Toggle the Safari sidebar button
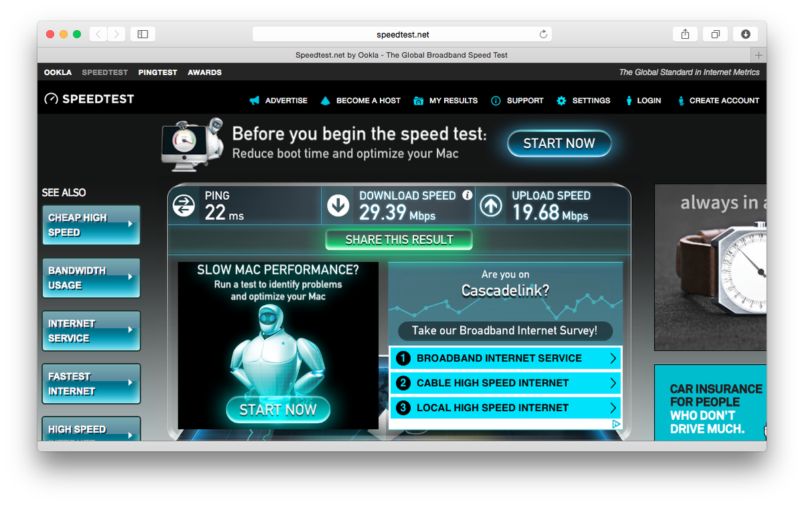The width and height of the screenshot is (804, 505). click(143, 34)
